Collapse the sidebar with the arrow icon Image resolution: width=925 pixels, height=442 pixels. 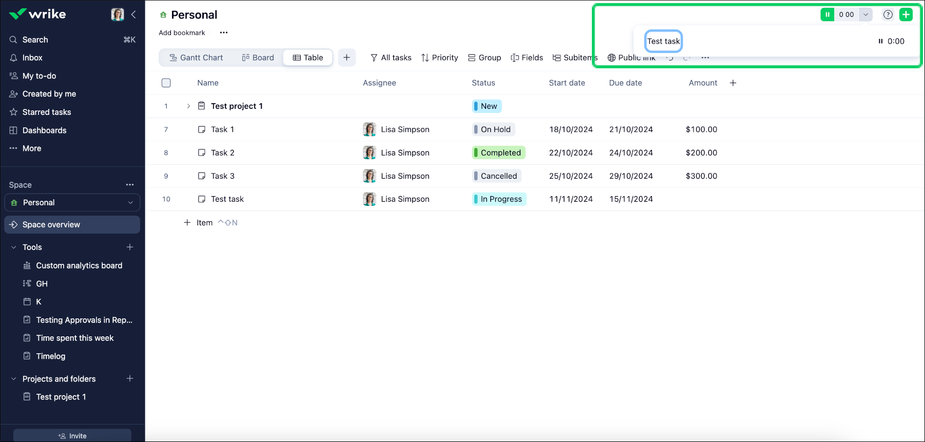[x=133, y=14]
